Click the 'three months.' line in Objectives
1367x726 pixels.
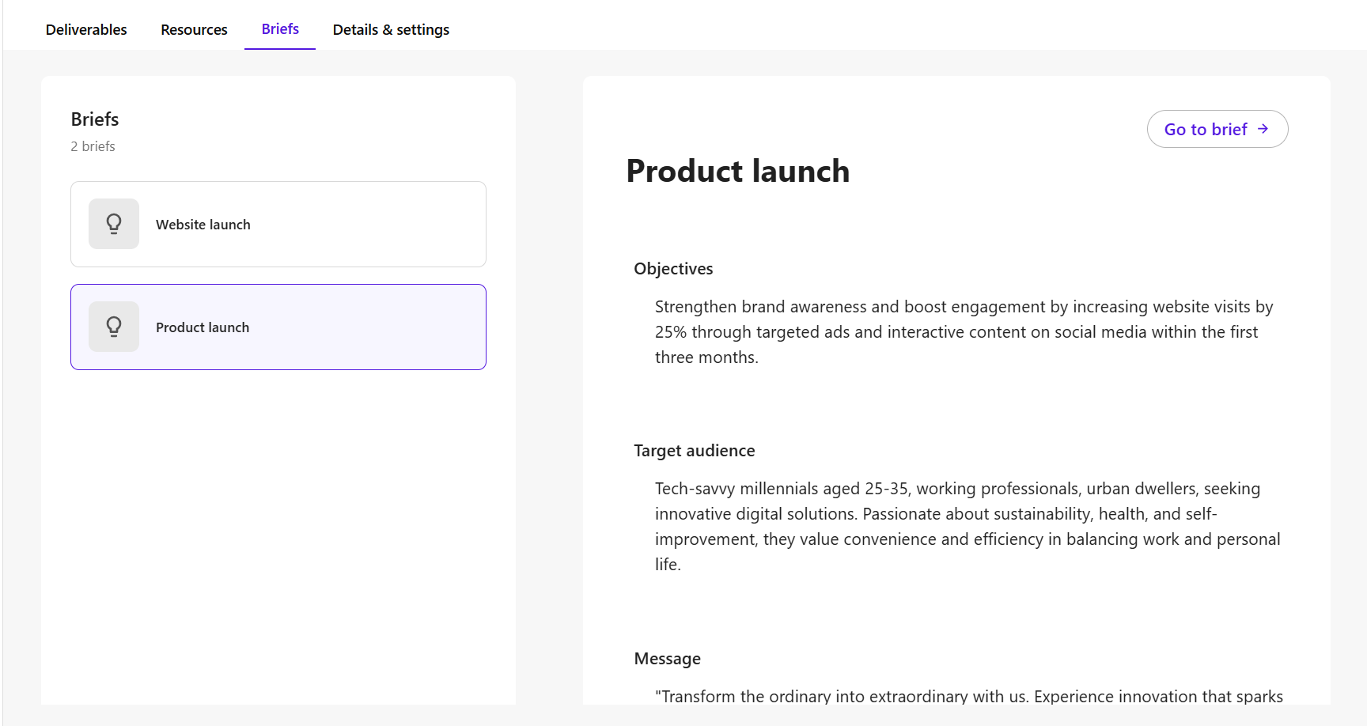pos(706,357)
